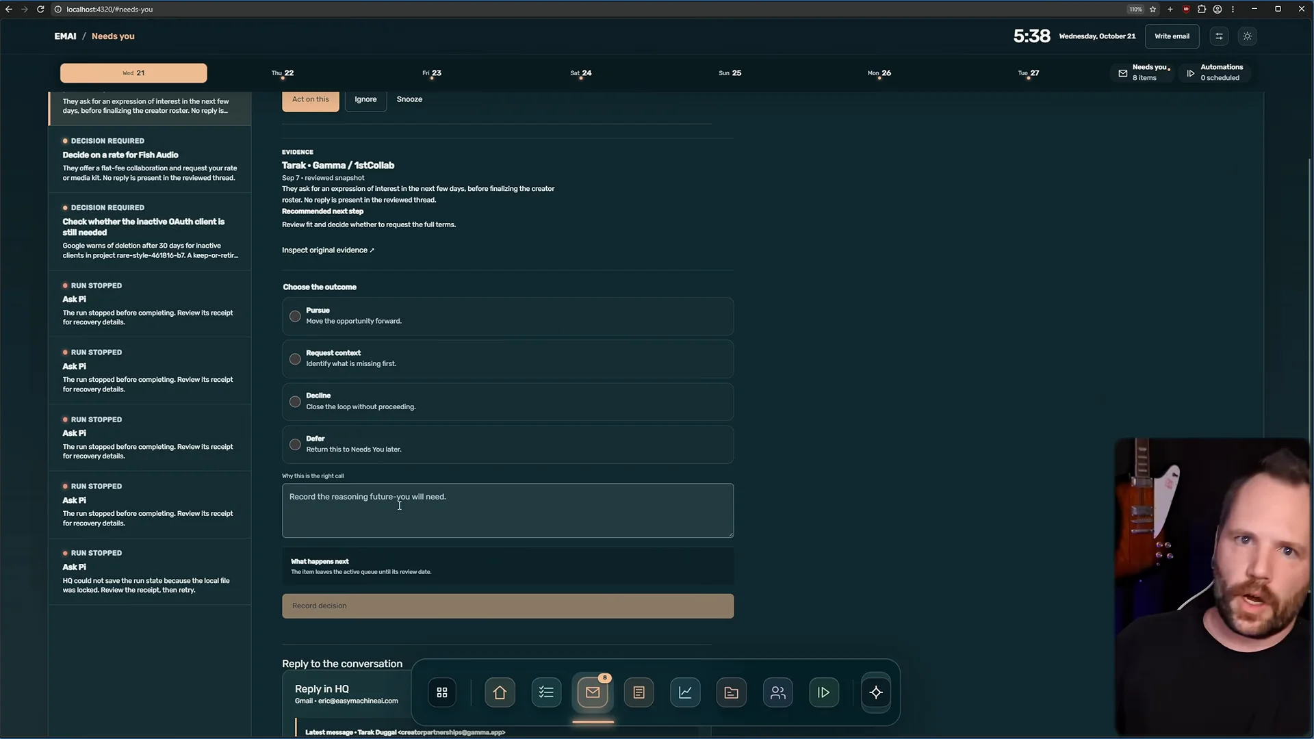Open the analytics chart icon in the dock
The image size is (1314, 739).
[x=685, y=692]
